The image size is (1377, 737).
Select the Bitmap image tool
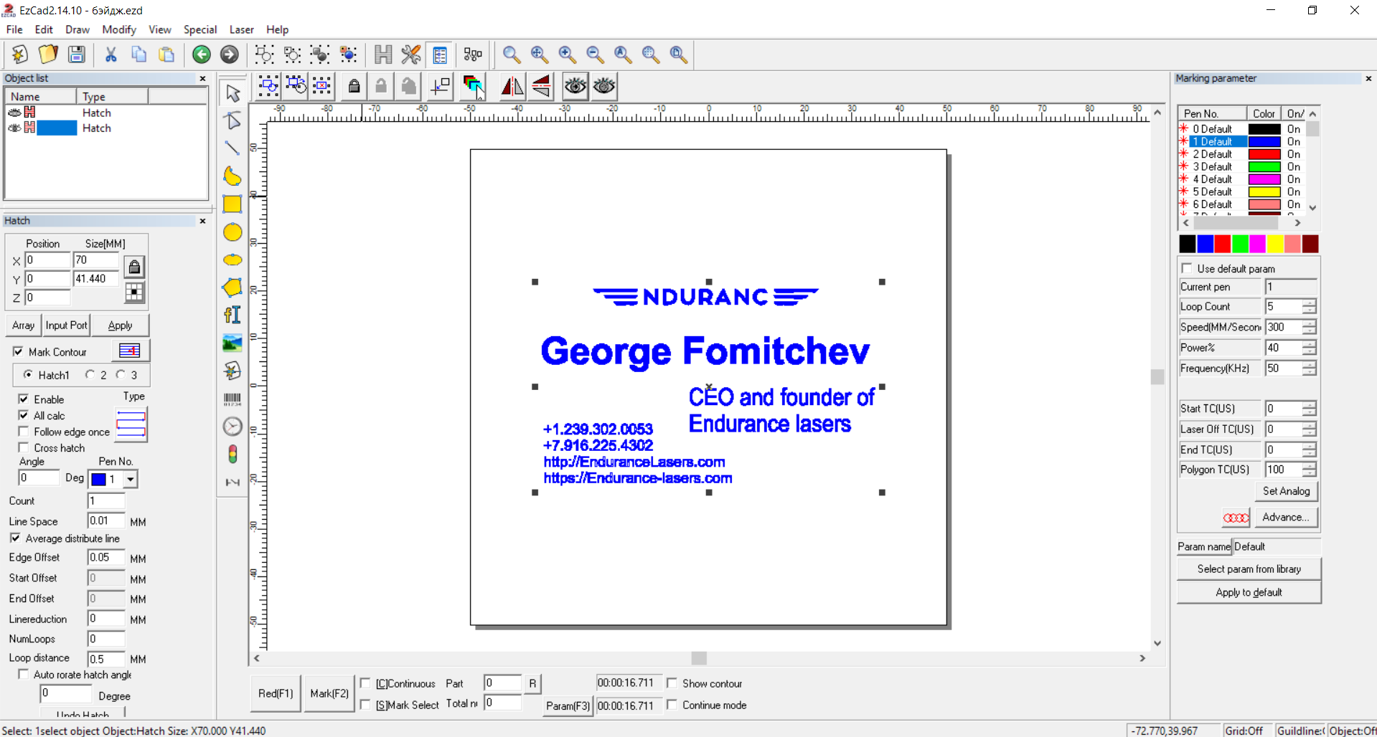(232, 343)
